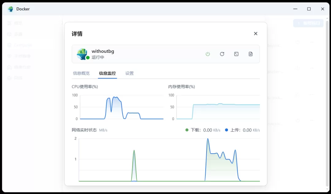
Task: Click the Docker logo in title bar
Action: [10, 9]
